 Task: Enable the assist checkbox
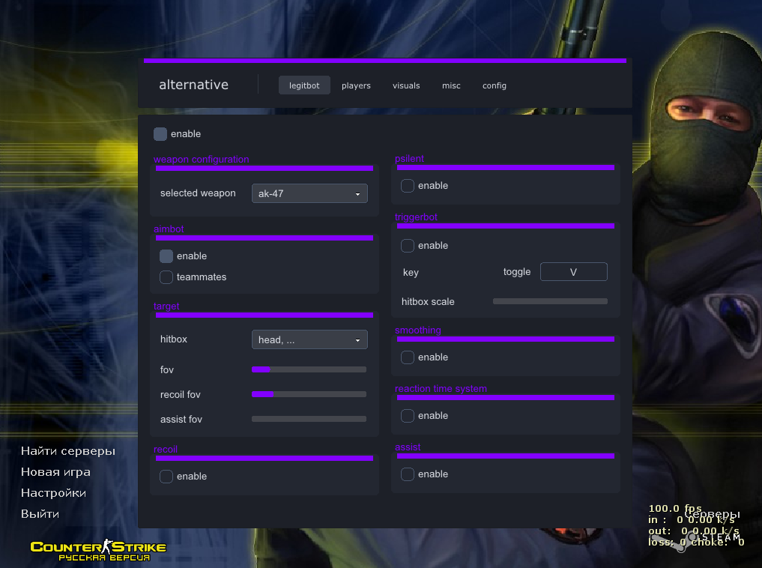coord(408,474)
